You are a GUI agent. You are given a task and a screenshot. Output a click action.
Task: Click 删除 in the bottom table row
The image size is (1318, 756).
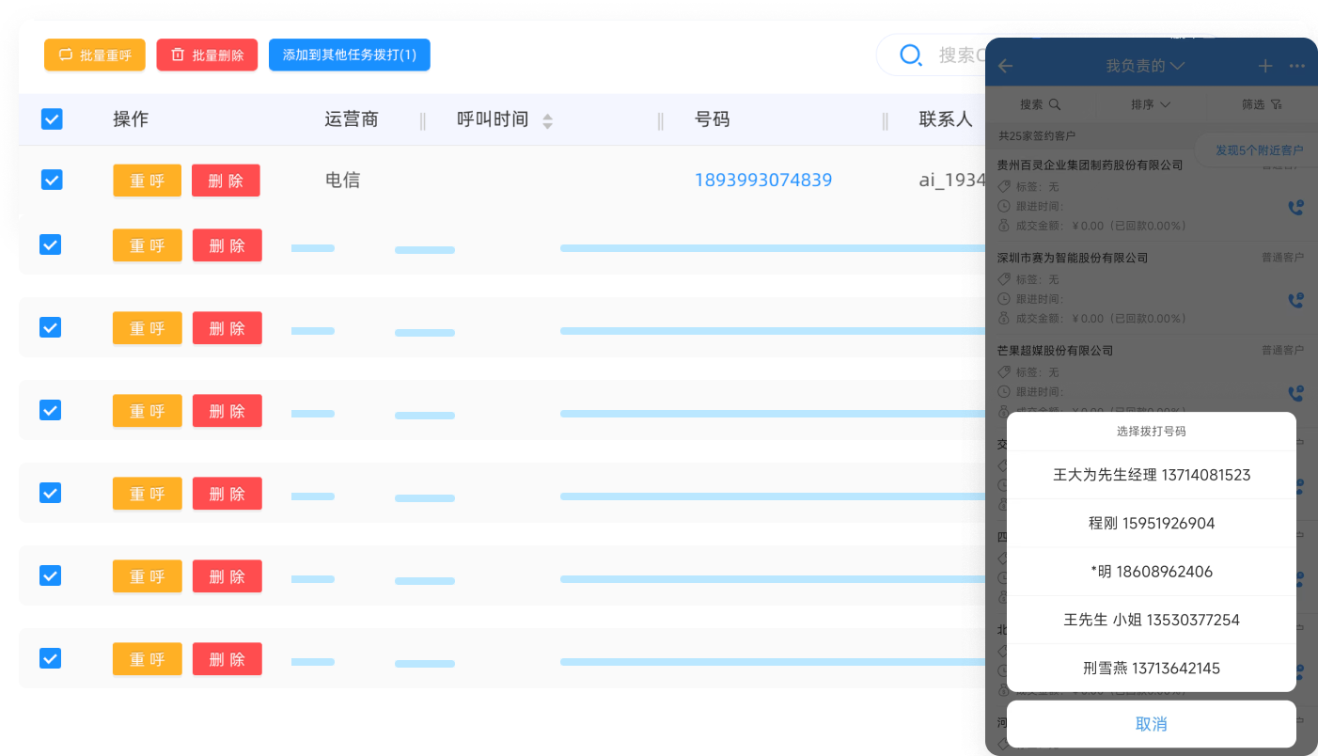click(x=227, y=659)
